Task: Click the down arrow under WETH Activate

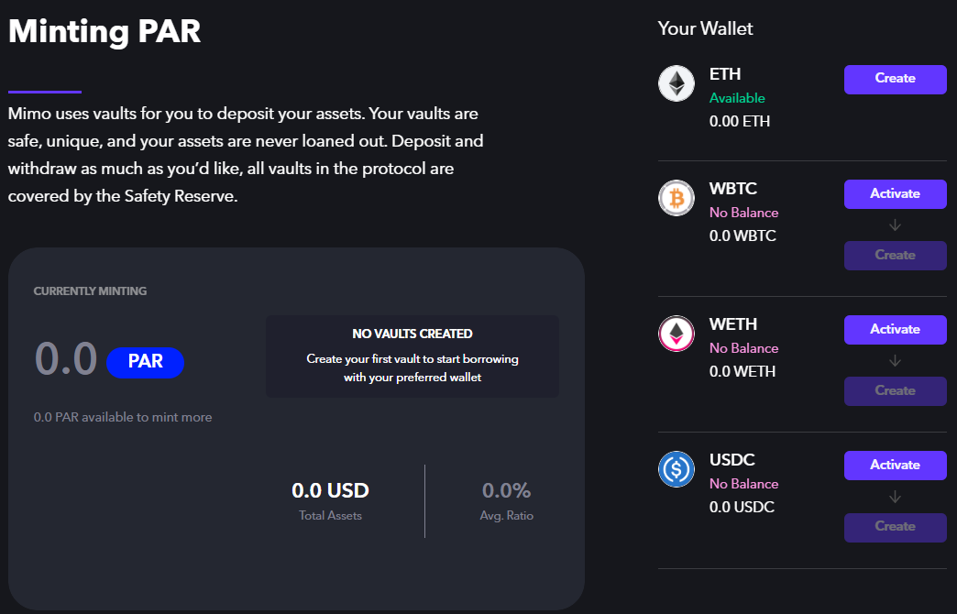Action: 895,361
